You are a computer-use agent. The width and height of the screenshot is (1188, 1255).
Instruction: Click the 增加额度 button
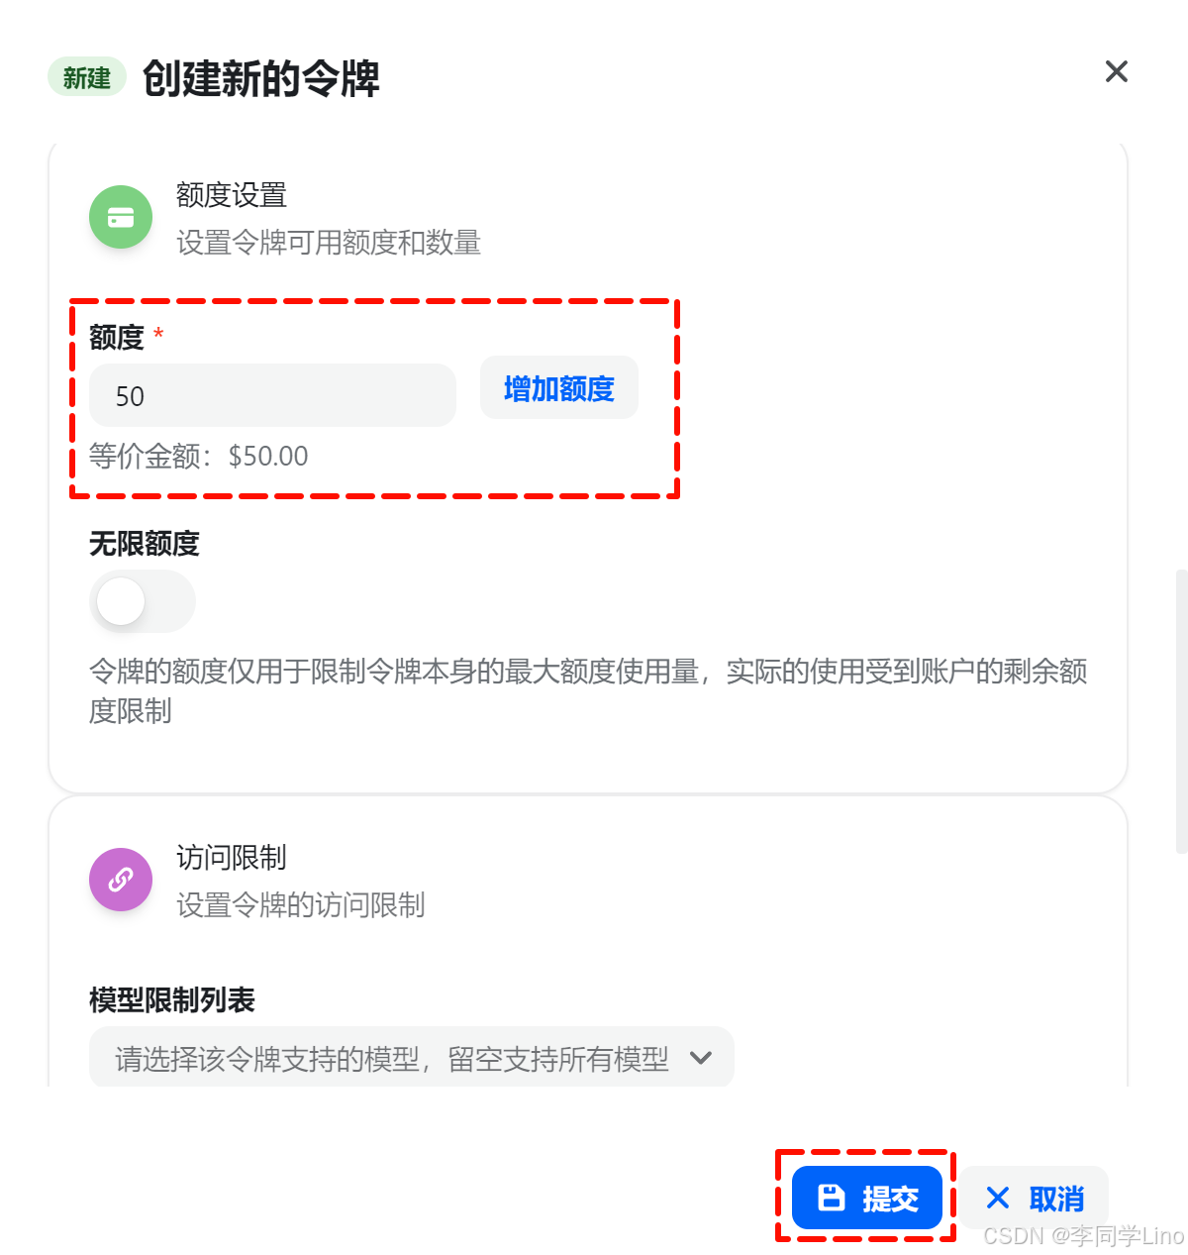(x=559, y=388)
